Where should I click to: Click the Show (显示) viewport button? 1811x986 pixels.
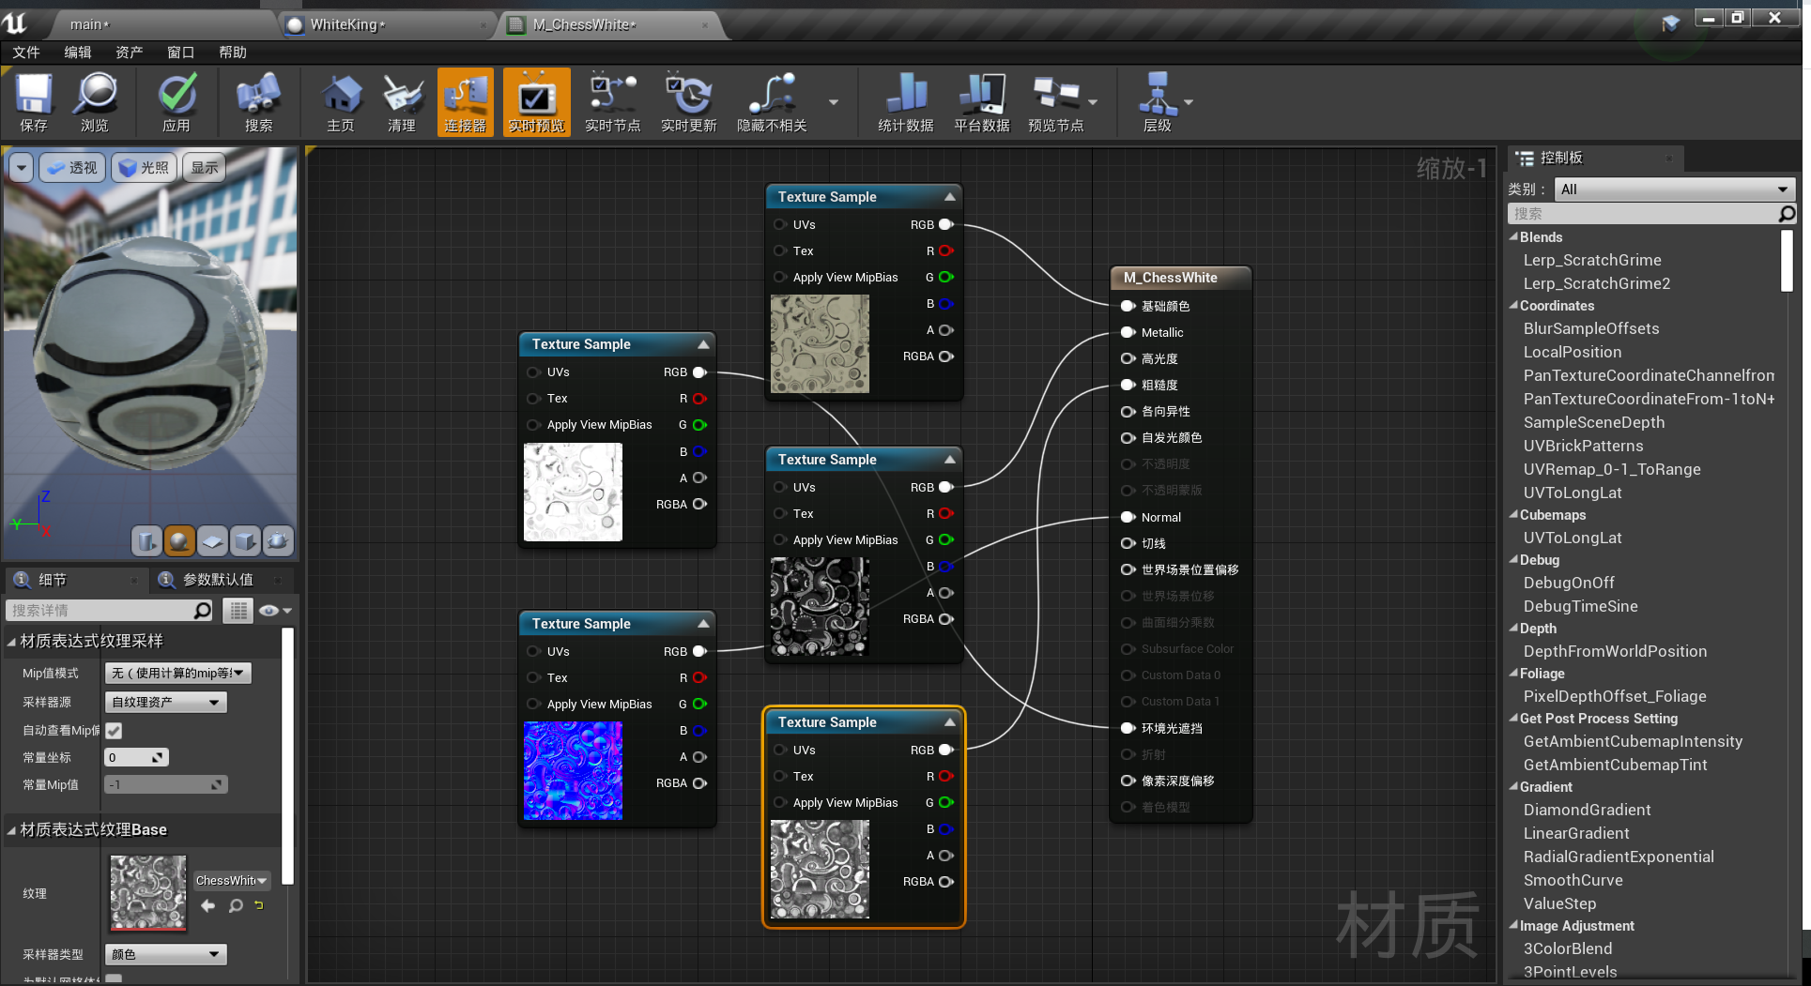coord(204,168)
